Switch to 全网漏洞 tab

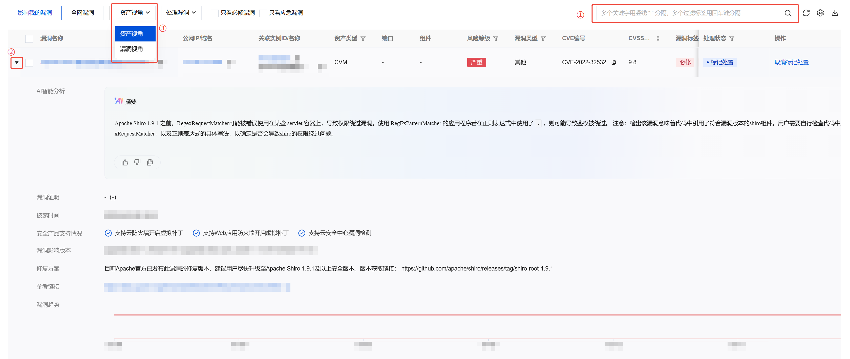coord(82,13)
